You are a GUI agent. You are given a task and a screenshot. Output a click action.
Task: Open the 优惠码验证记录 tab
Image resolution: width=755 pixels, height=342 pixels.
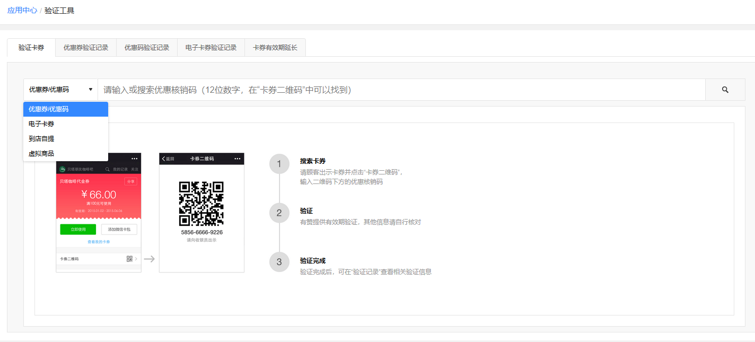tap(147, 48)
